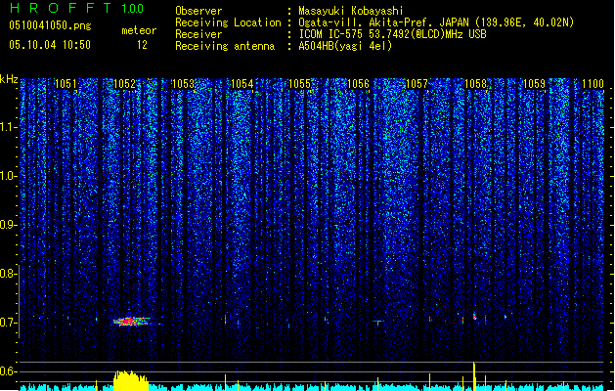
Task: Click the 1054 time marker
Action: coord(242,84)
